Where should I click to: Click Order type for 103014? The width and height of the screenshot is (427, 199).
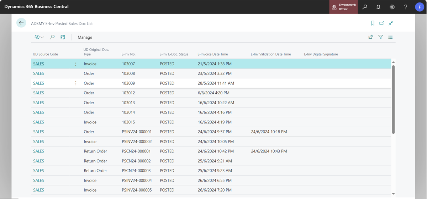89,112
